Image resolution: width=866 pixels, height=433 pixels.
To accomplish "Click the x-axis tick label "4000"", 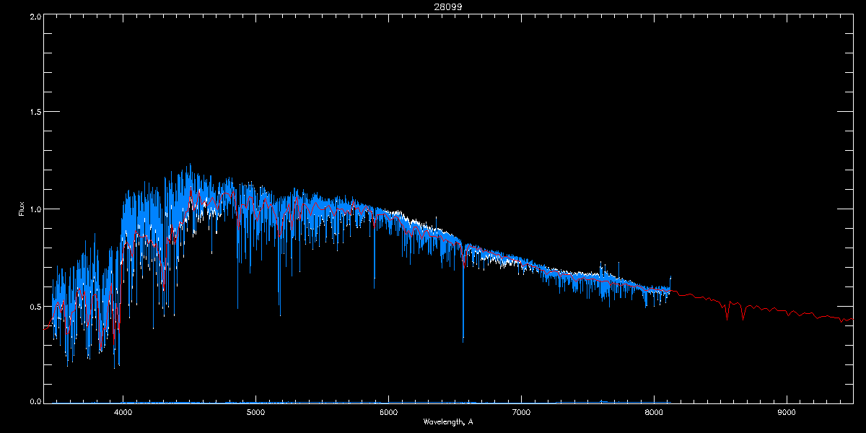I will click(x=123, y=413).
